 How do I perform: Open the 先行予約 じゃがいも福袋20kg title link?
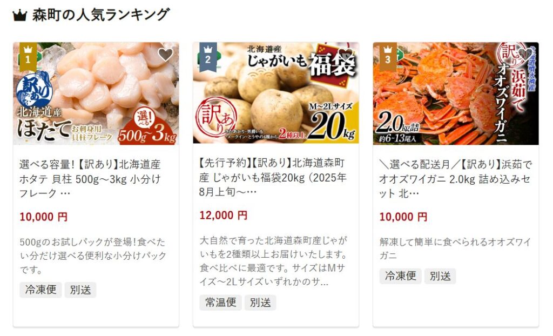[x=273, y=177]
